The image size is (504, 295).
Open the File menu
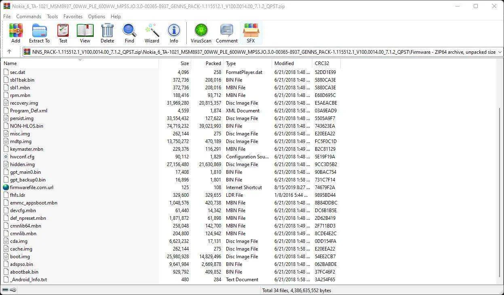point(7,17)
